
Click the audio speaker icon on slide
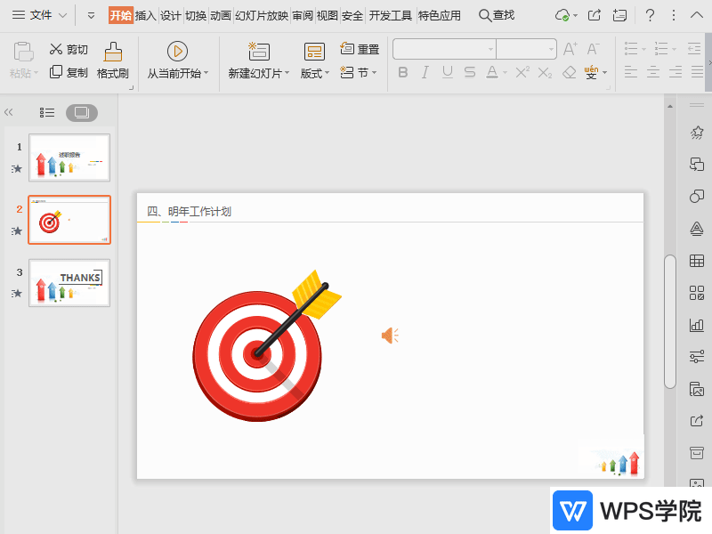390,336
